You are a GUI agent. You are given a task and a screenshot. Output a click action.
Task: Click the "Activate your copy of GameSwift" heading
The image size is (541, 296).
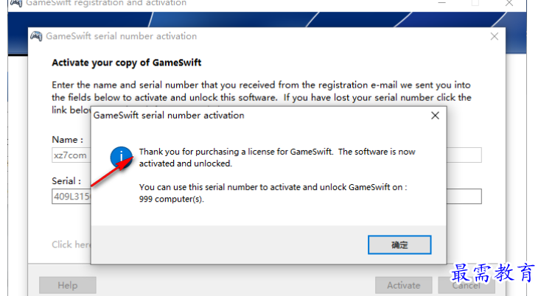point(126,63)
